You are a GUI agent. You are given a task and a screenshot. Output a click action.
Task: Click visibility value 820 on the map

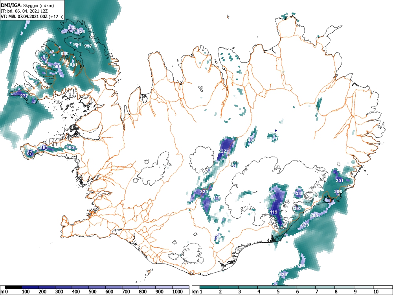(64, 53)
